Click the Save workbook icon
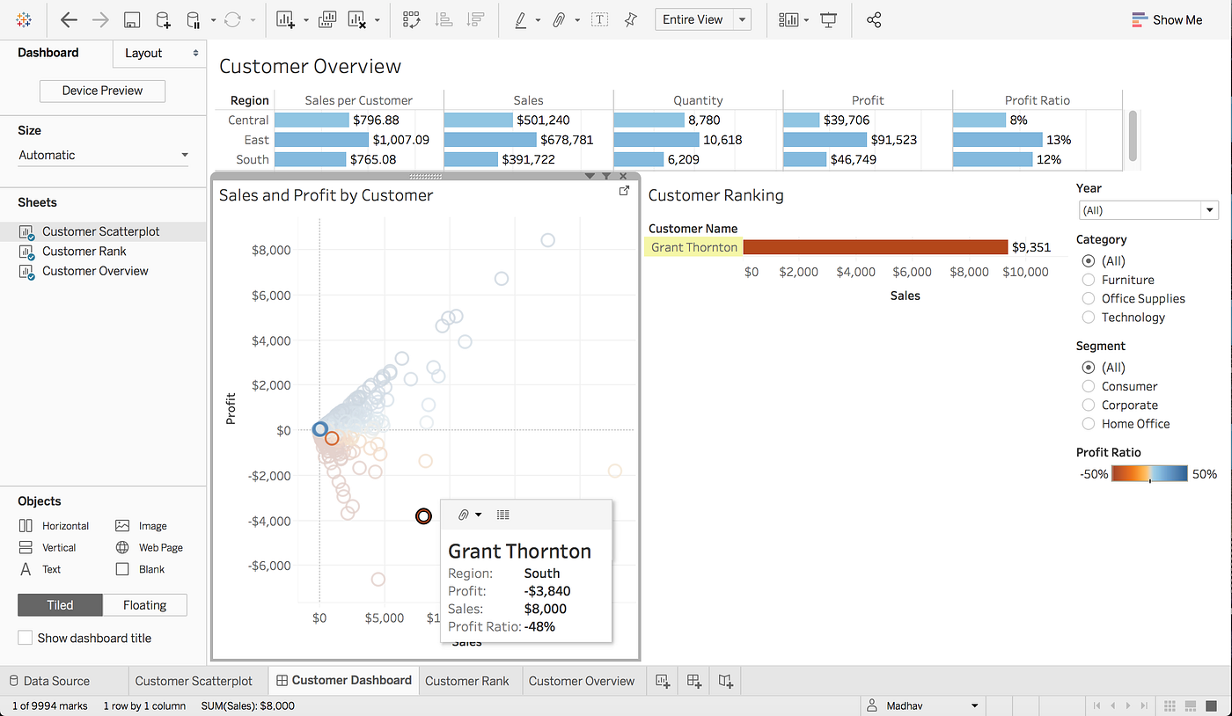 133,19
